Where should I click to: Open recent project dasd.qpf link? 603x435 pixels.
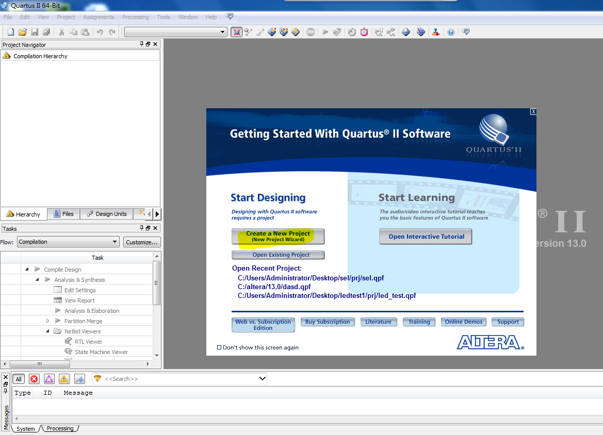274,287
